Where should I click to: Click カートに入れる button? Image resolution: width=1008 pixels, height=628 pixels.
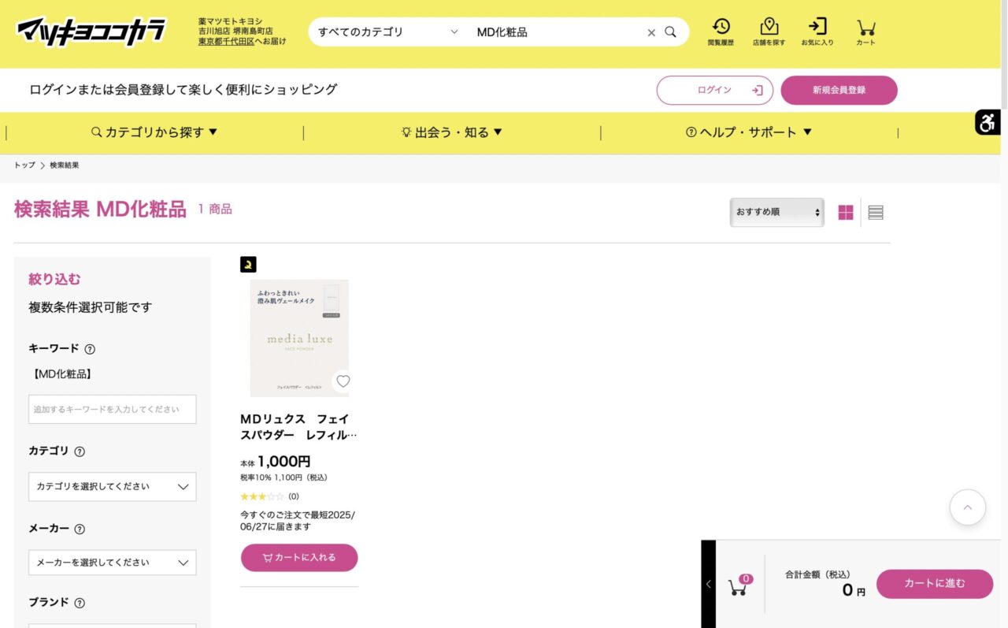coord(299,558)
